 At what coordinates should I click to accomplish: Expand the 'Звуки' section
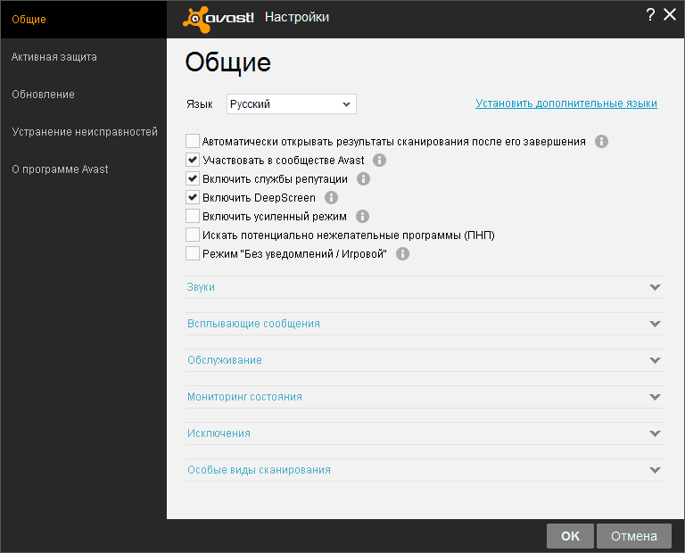pyautogui.click(x=425, y=287)
